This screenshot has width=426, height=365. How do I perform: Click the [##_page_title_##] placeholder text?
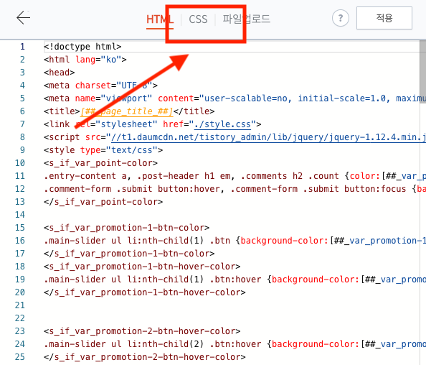pyautogui.click(x=127, y=111)
